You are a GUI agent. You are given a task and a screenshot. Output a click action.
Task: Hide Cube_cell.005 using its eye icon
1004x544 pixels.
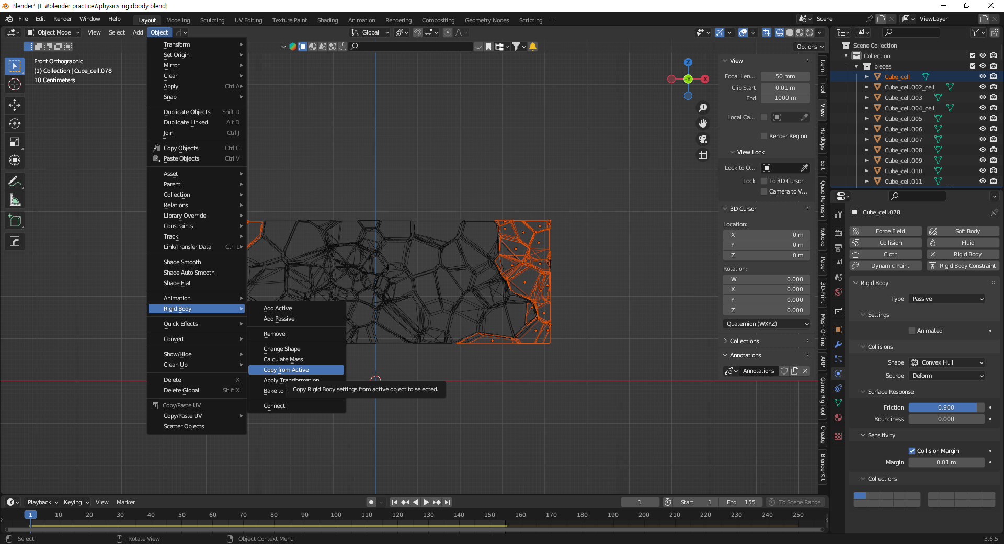(x=983, y=119)
